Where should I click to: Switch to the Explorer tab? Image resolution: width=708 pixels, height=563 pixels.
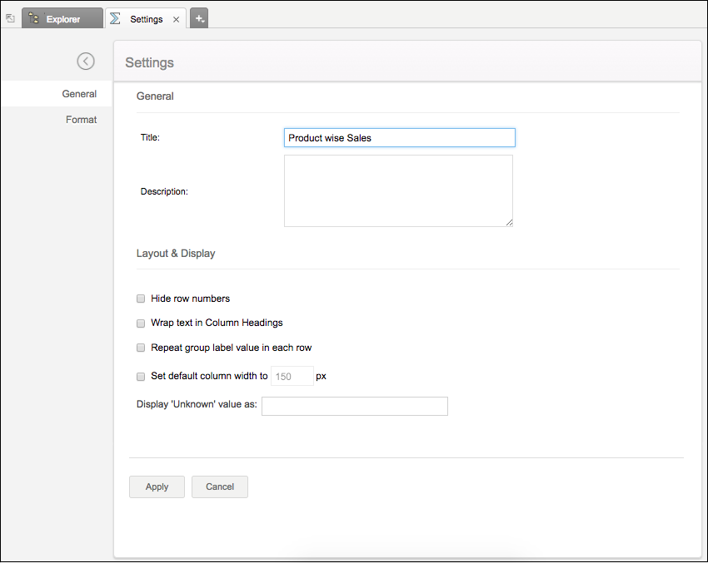[62, 18]
